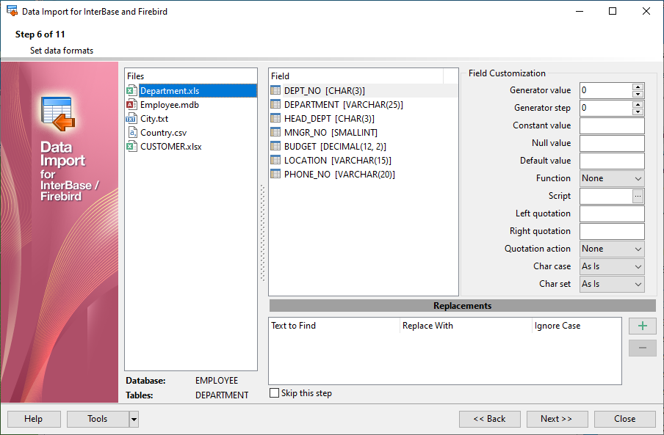Click the minus remove replacement icon

(643, 348)
